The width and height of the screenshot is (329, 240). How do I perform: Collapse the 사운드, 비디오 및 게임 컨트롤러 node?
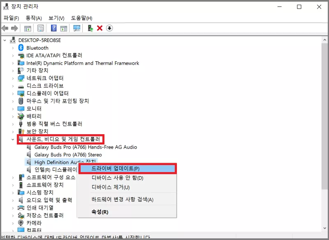click(13, 139)
